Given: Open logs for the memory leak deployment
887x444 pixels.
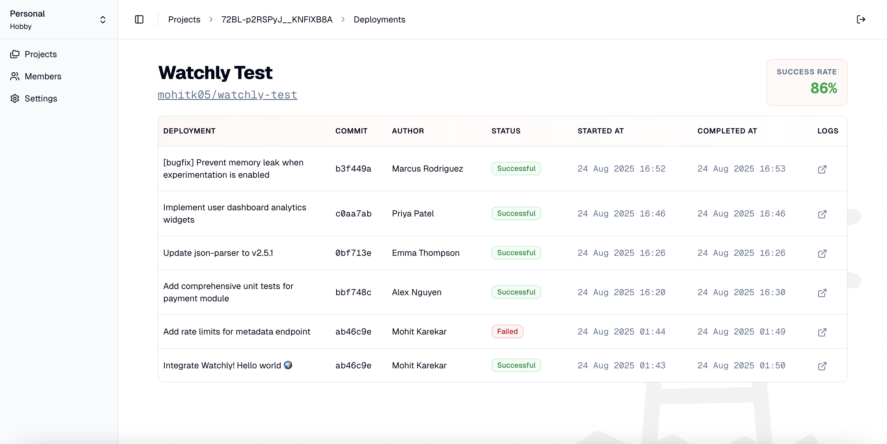Looking at the screenshot, I should (x=823, y=169).
